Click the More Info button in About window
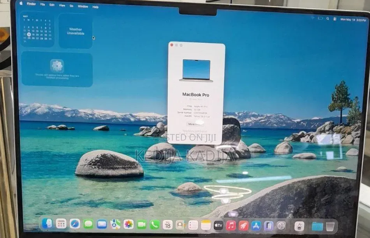The width and height of the screenshot is (370, 238). tap(195, 124)
